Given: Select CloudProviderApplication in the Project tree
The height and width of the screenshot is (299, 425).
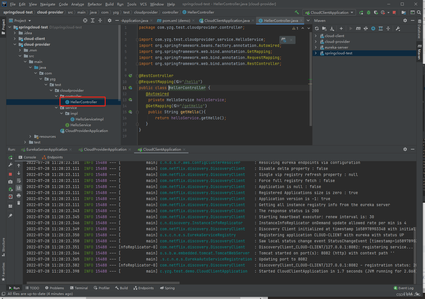Looking at the screenshot, I should click(86, 131).
